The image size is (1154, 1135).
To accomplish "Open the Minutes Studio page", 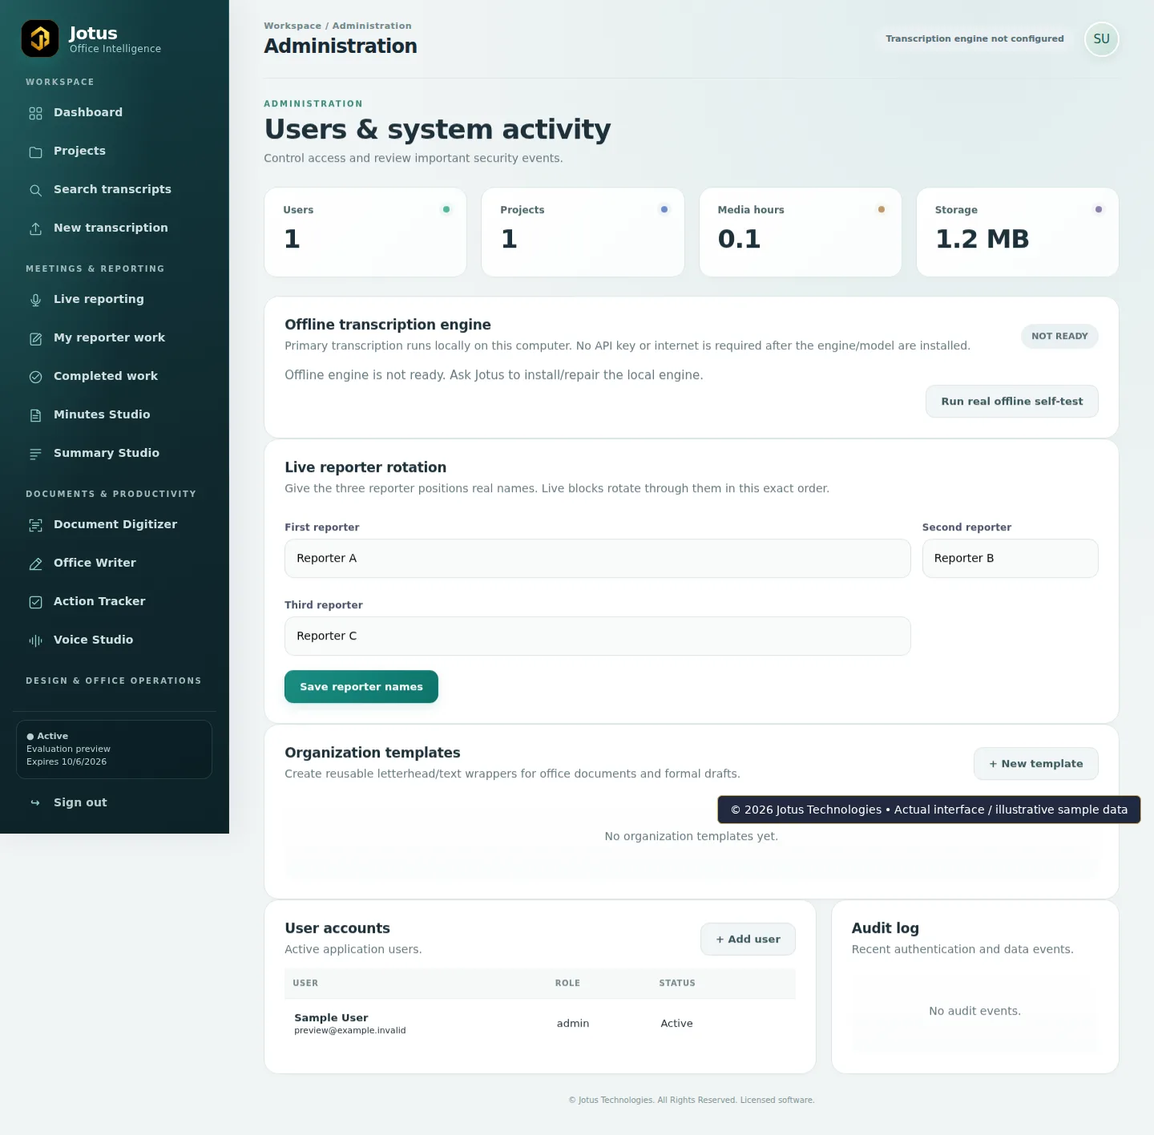I will [115, 415].
